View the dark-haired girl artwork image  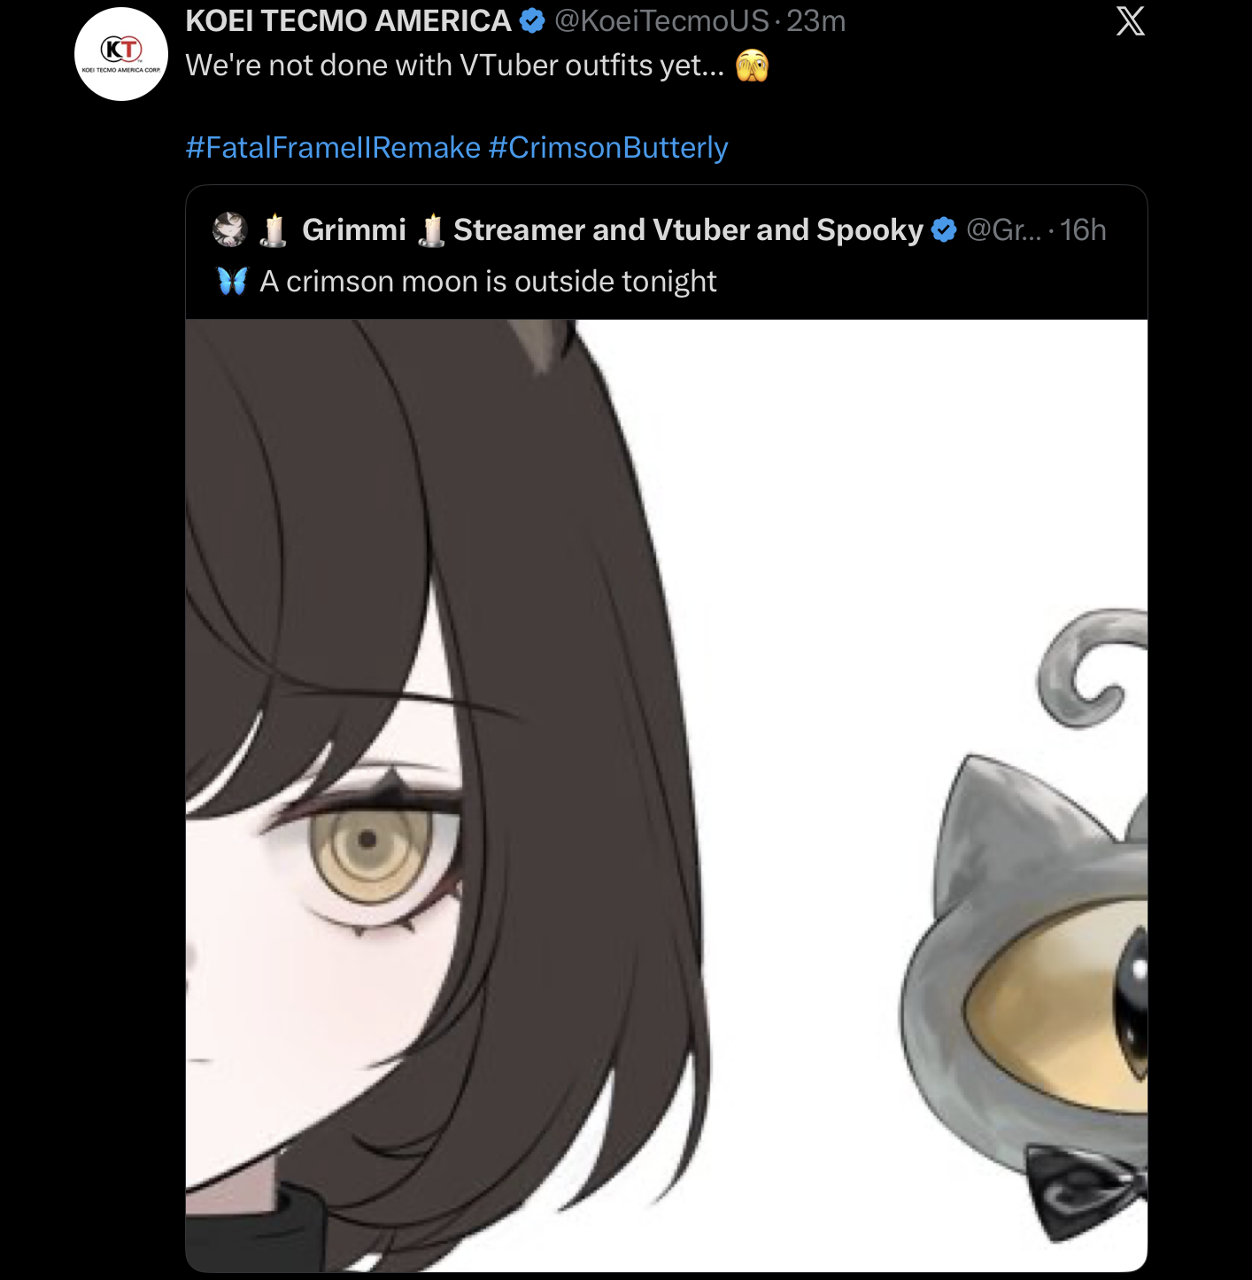coord(447,795)
